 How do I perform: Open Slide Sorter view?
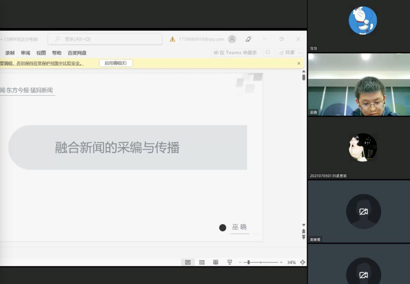click(x=202, y=262)
